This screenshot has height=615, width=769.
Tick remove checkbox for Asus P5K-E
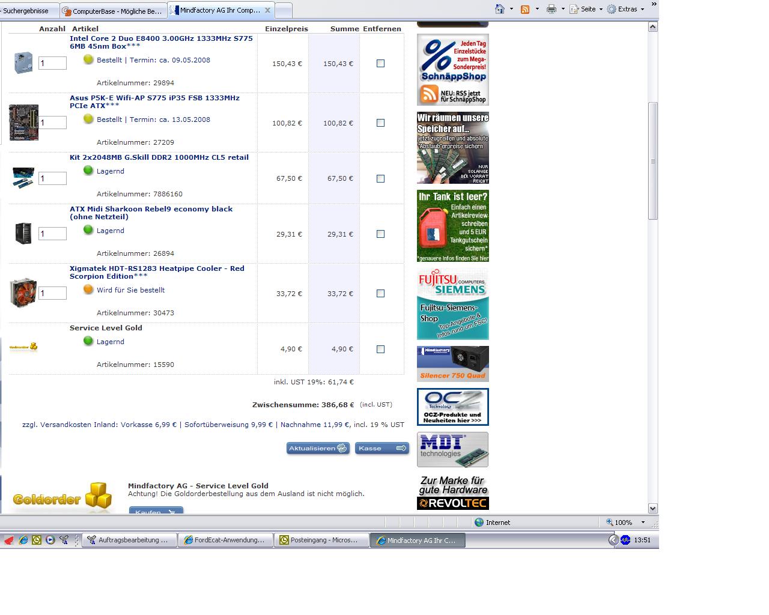(x=380, y=123)
